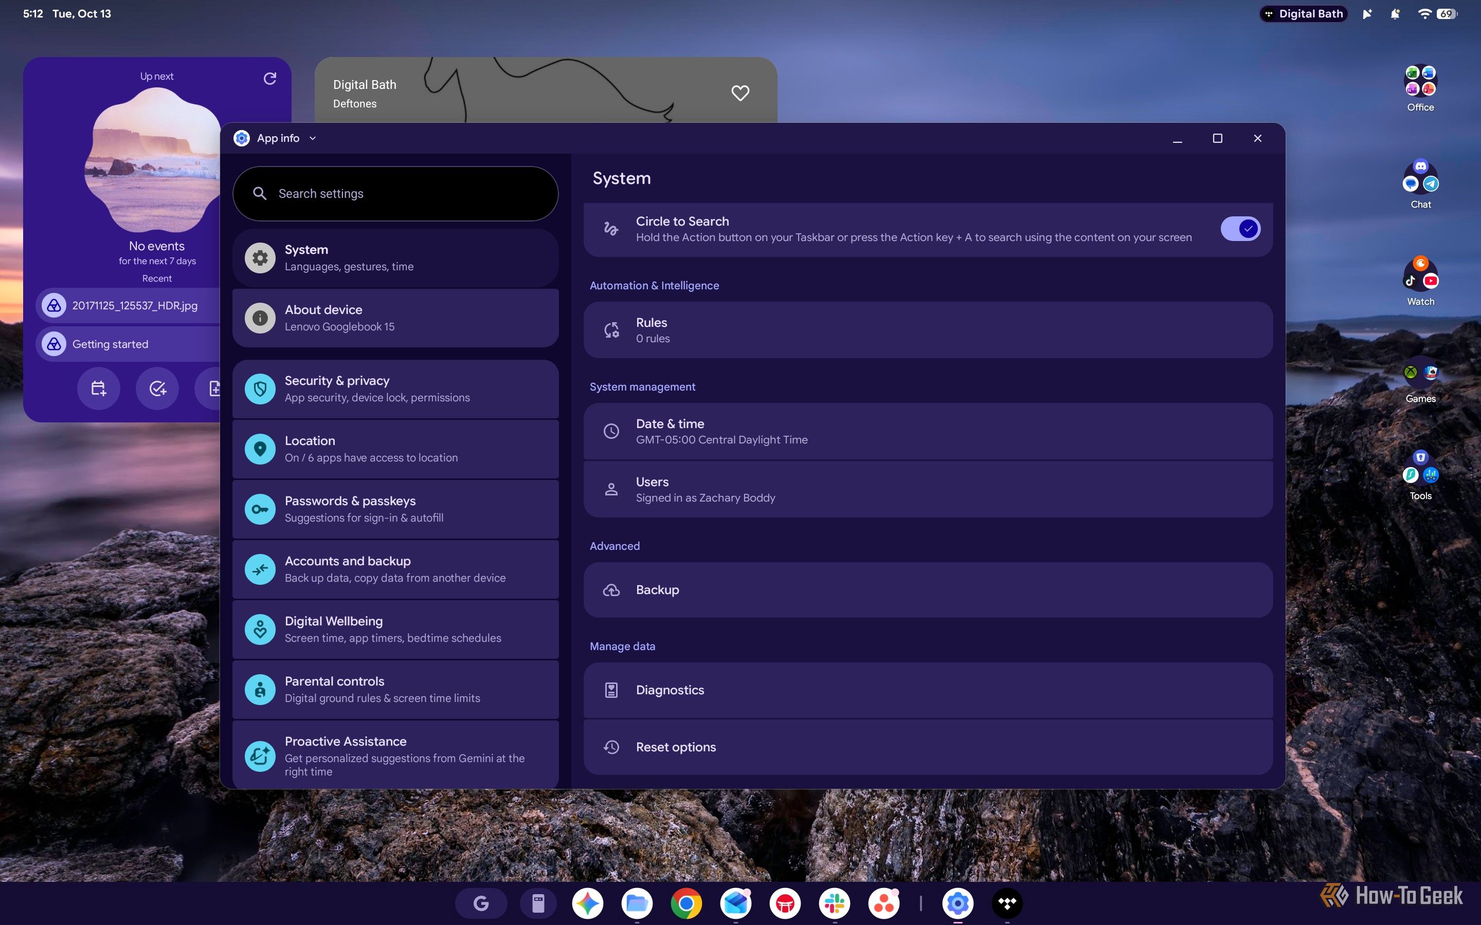Open Gemini from the taskbar
The width and height of the screenshot is (1481, 925).
pyautogui.click(x=587, y=903)
